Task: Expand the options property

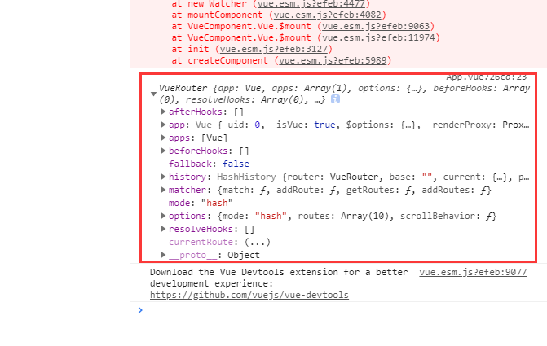Action: tap(163, 216)
